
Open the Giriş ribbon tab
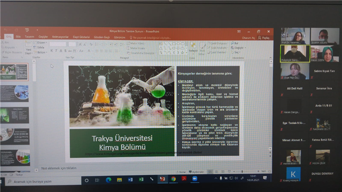tap(9, 37)
